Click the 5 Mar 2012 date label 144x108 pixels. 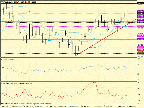pyautogui.click(x=131, y=107)
